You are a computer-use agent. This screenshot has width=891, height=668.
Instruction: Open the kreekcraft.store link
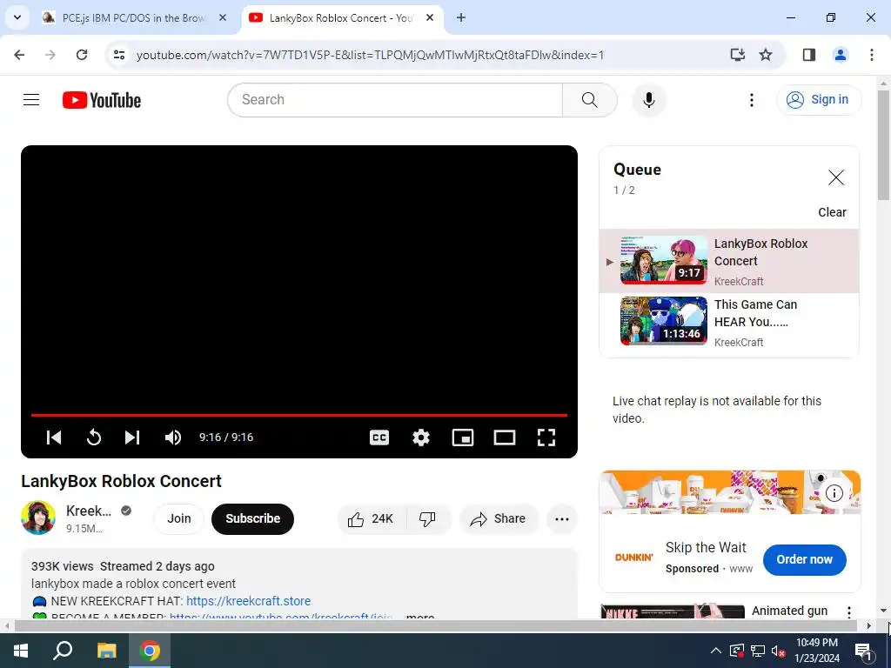tap(248, 601)
